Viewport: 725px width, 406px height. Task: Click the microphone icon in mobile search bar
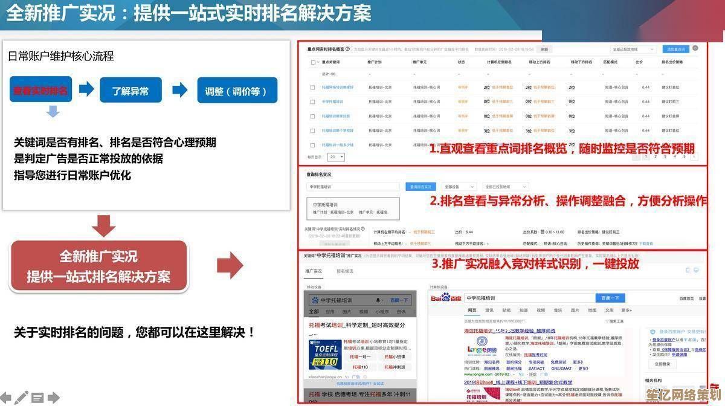click(379, 300)
